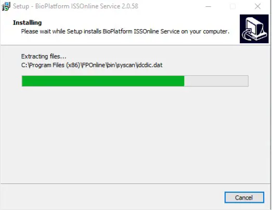This screenshot has width=272, height=210.
Task: Click the unfilled gray end of progress bar
Action: click(x=216, y=81)
